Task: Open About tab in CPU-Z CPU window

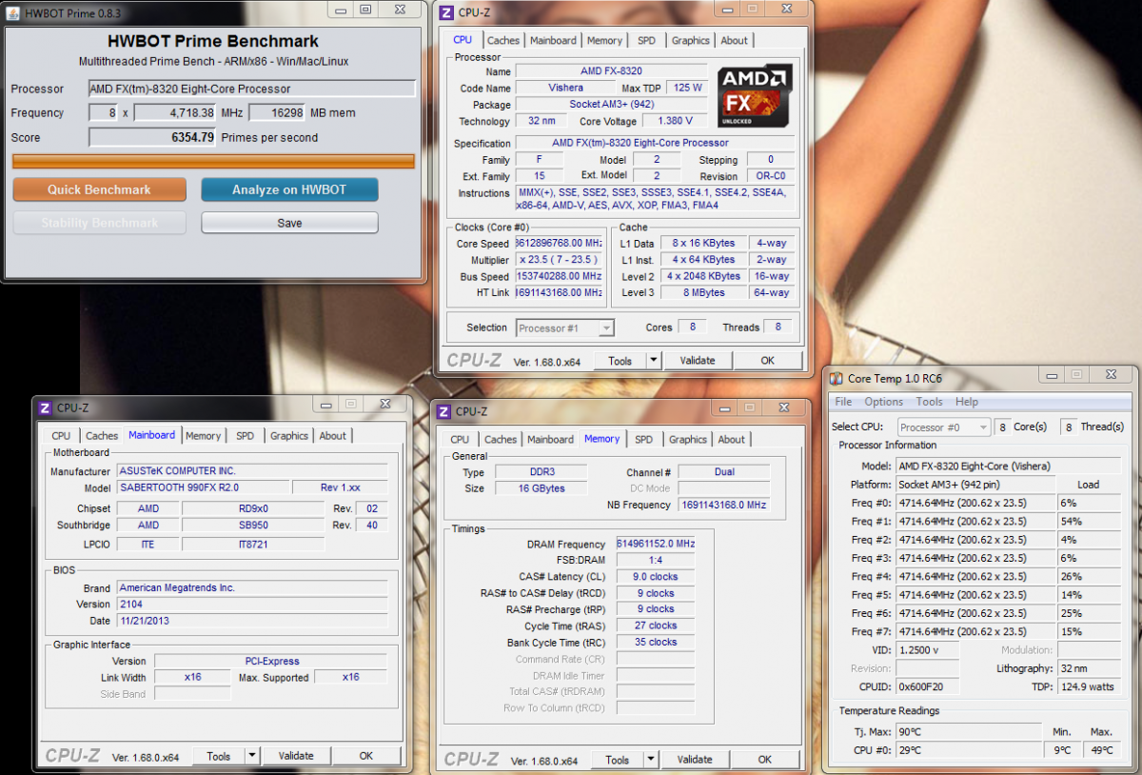Action: click(x=734, y=40)
